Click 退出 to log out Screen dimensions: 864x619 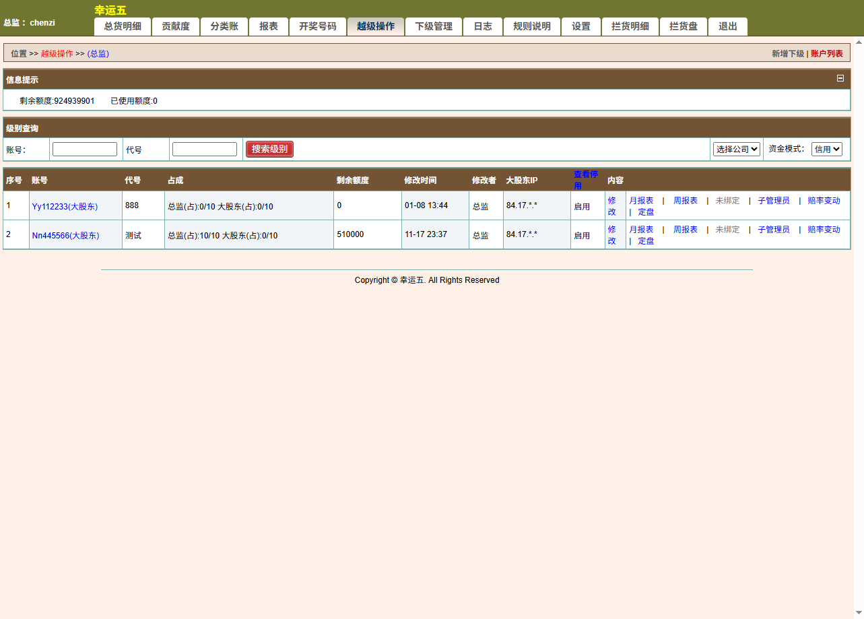click(x=727, y=26)
